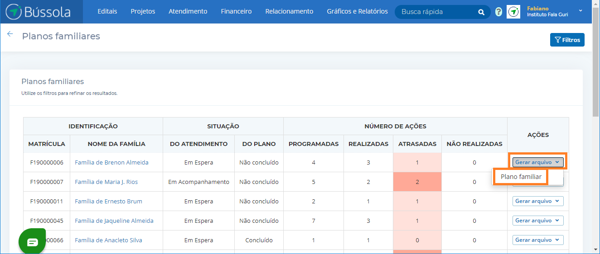The image size is (600, 254).
Task: Click matrícula F190000045 cell
Action: pos(47,221)
